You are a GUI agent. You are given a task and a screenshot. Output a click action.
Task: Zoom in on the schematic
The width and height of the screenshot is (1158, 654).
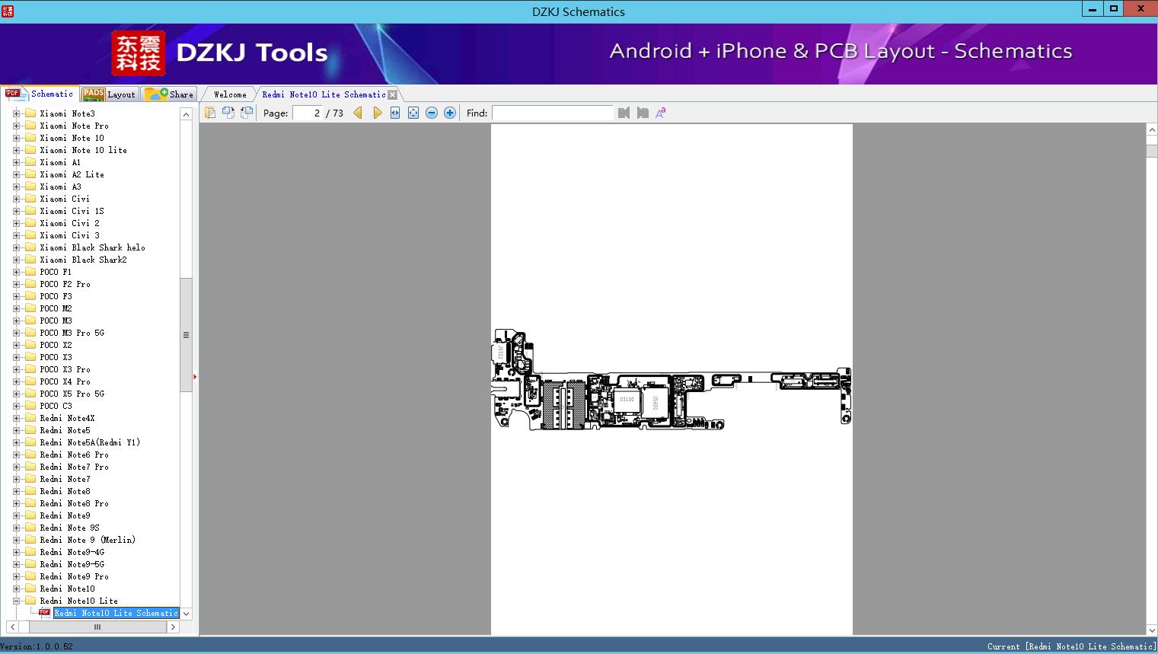pos(450,113)
